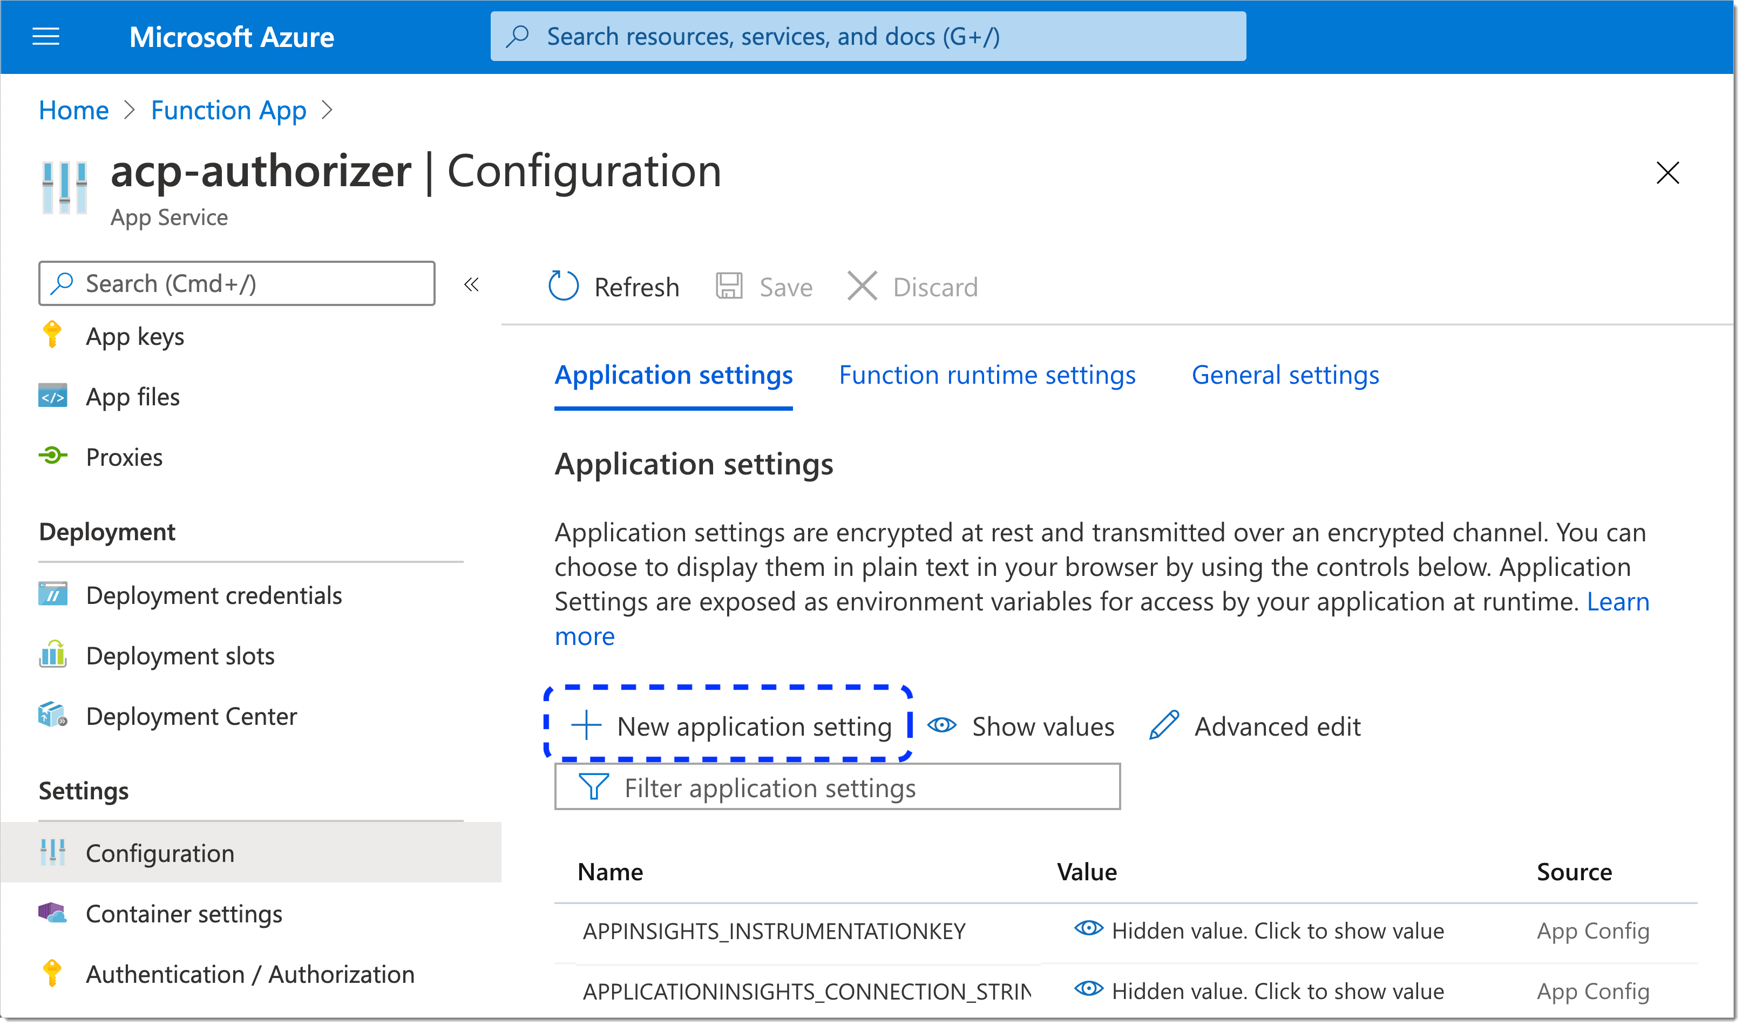The height and width of the screenshot is (1026, 1742).
Task: Click the Configuration sidebar sliders icon
Action: click(53, 853)
